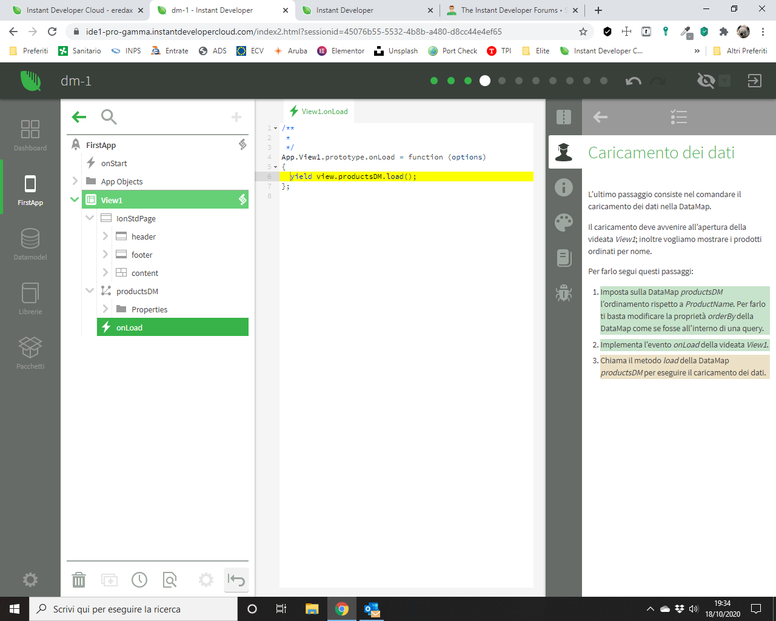Expand the footer node

(105, 254)
